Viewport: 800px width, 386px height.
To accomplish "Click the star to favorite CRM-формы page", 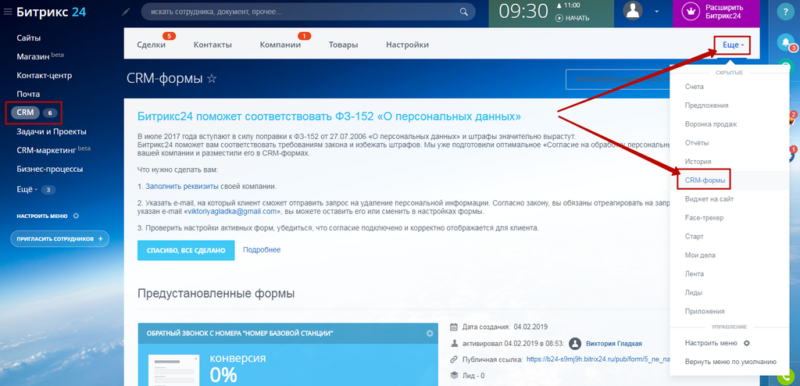I will (212, 79).
